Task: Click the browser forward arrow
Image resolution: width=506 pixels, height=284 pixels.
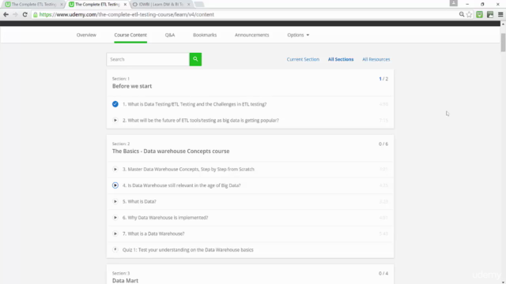Action: 15,14
